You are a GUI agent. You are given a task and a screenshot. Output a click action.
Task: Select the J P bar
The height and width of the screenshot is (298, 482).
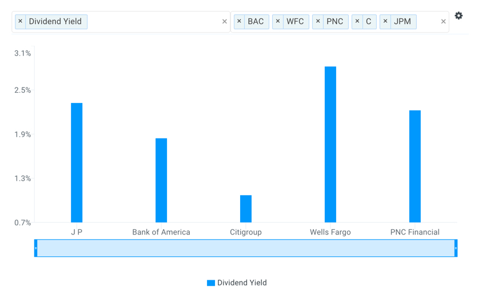(x=77, y=162)
